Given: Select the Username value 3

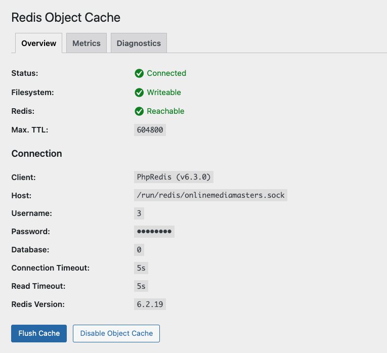Looking at the screenshot, I should point(139,213).
